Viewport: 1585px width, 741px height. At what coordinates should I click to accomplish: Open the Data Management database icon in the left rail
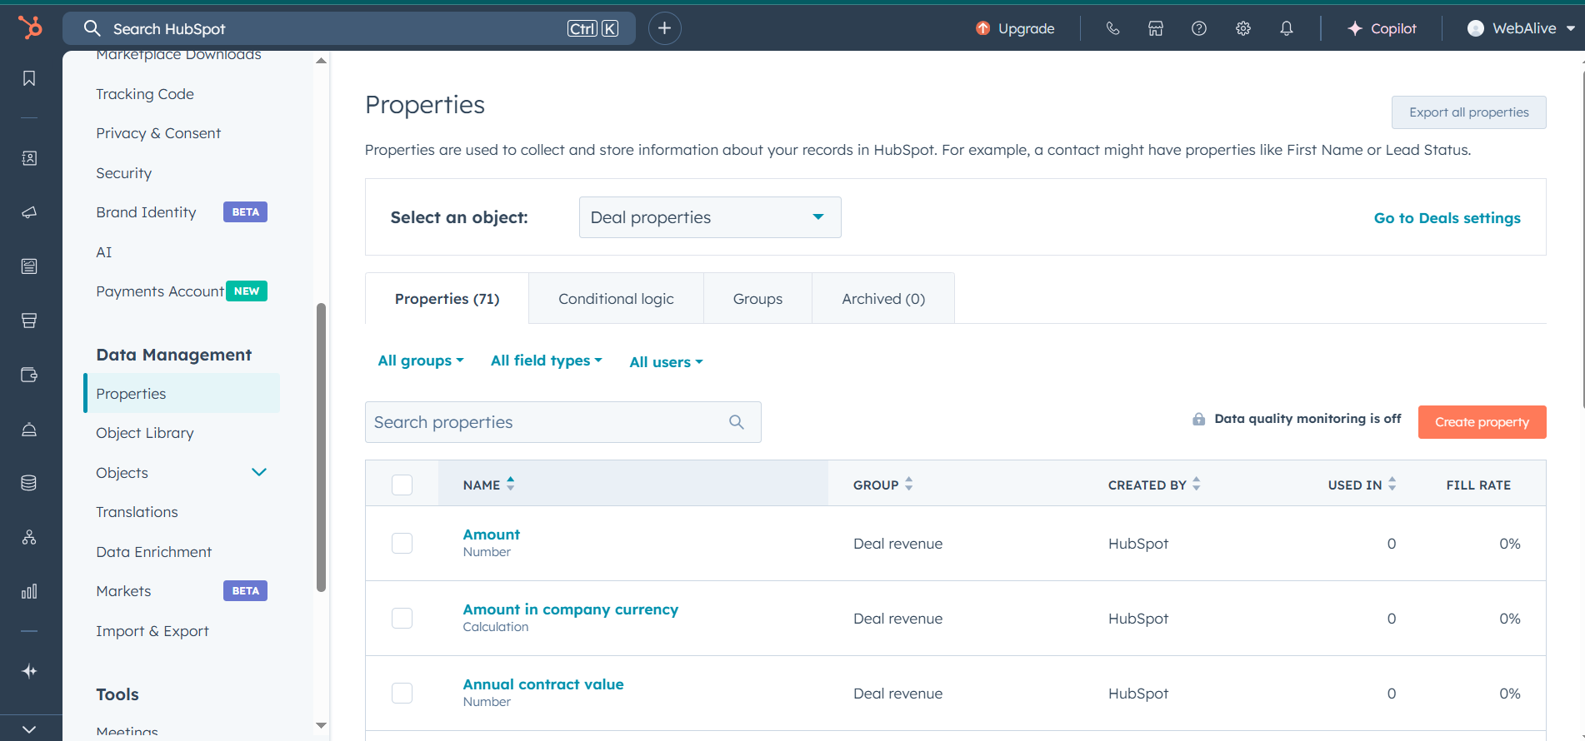tap(29, 483)
